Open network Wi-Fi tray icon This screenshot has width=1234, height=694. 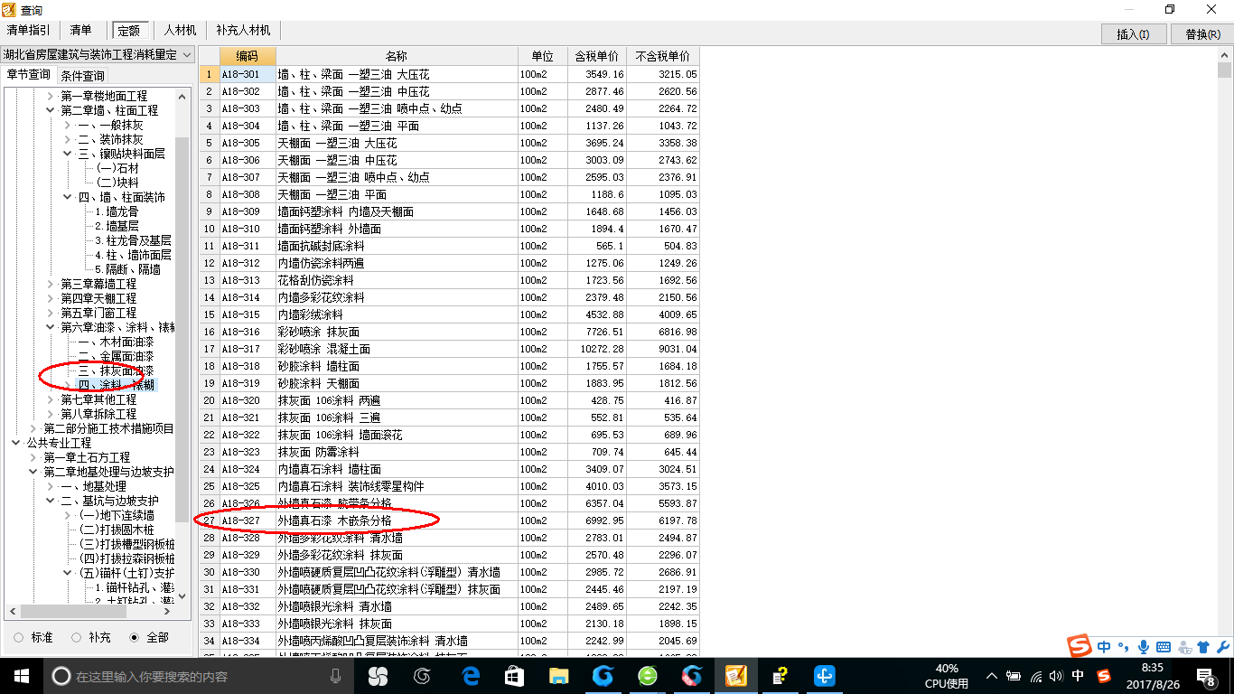coord(1035,676)
